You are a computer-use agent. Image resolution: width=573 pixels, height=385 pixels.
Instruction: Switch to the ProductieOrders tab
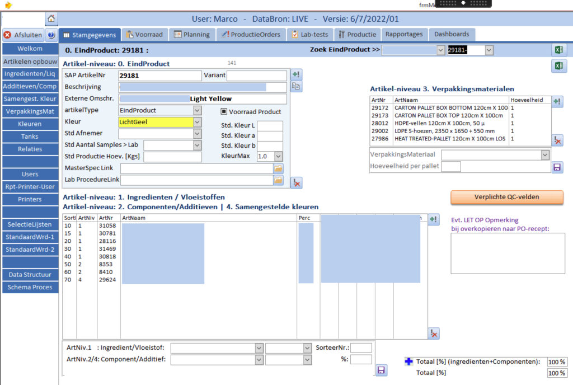click(251, 34)
